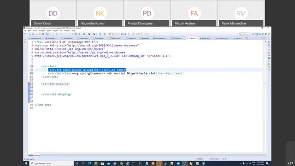The height and width of the screenshot is (166, 295).
Task: Open the action center notifications icon
Action: pos(267,163)
